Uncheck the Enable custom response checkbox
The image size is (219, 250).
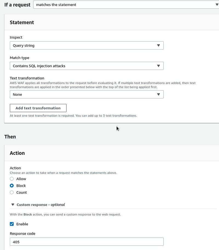pos(12,224)
